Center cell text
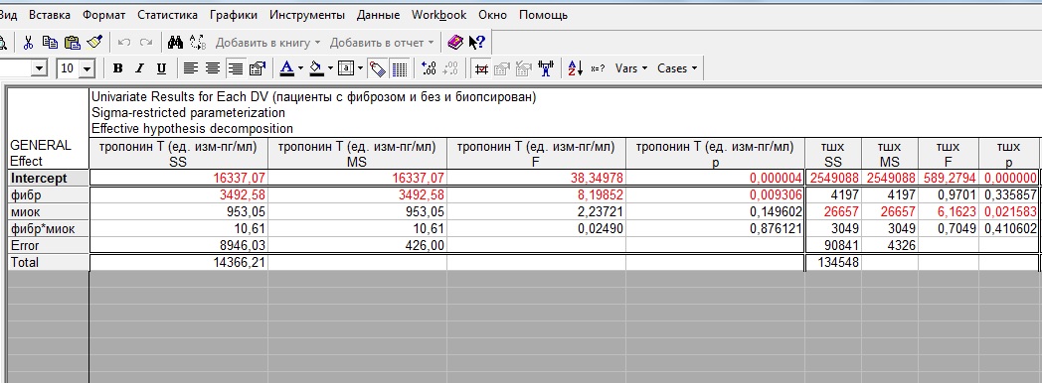Image resolution: width=1042 pixels, height=383 pixels. [x=213, y=68]
